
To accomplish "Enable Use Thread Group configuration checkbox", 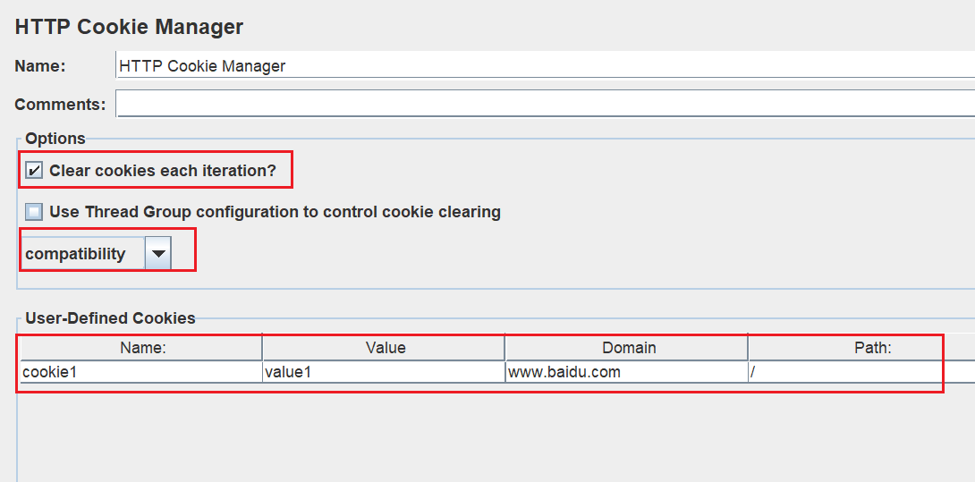I will point(34,212).
